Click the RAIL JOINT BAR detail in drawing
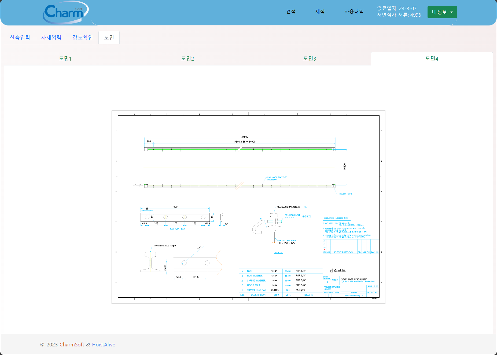The width and height of the screenshot is (497, 355). click(x=177, y=229)
